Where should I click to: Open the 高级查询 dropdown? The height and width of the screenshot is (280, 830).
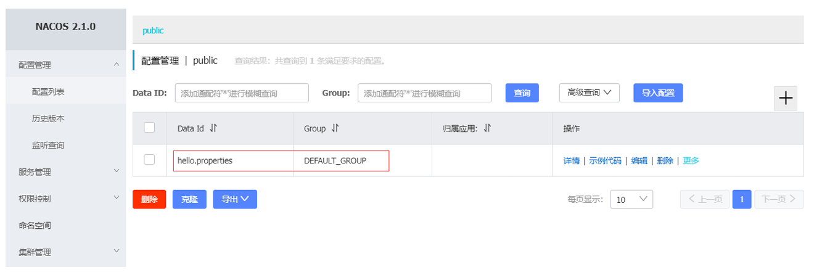589,93
